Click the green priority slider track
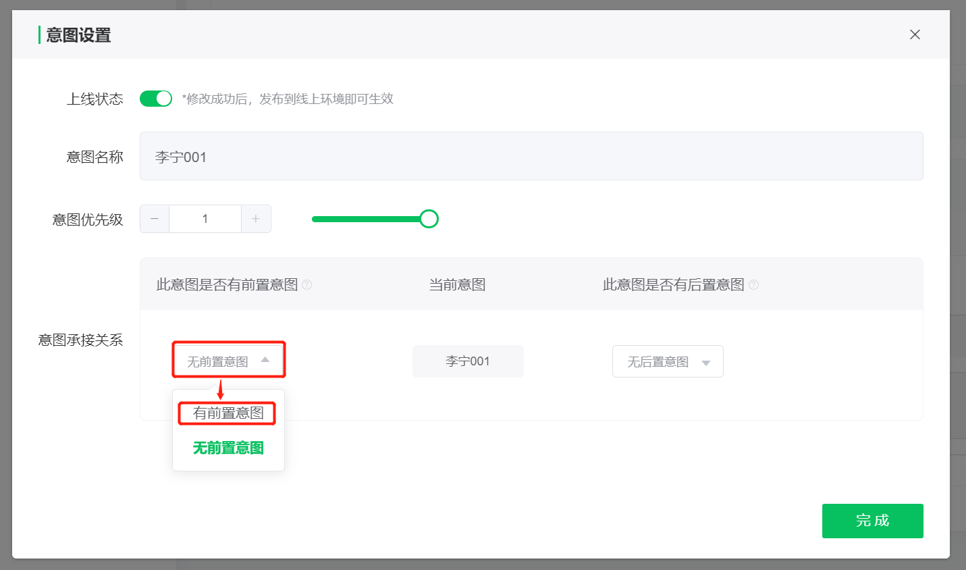The width and height of the screenshot is (966, 570). [365, 219]
